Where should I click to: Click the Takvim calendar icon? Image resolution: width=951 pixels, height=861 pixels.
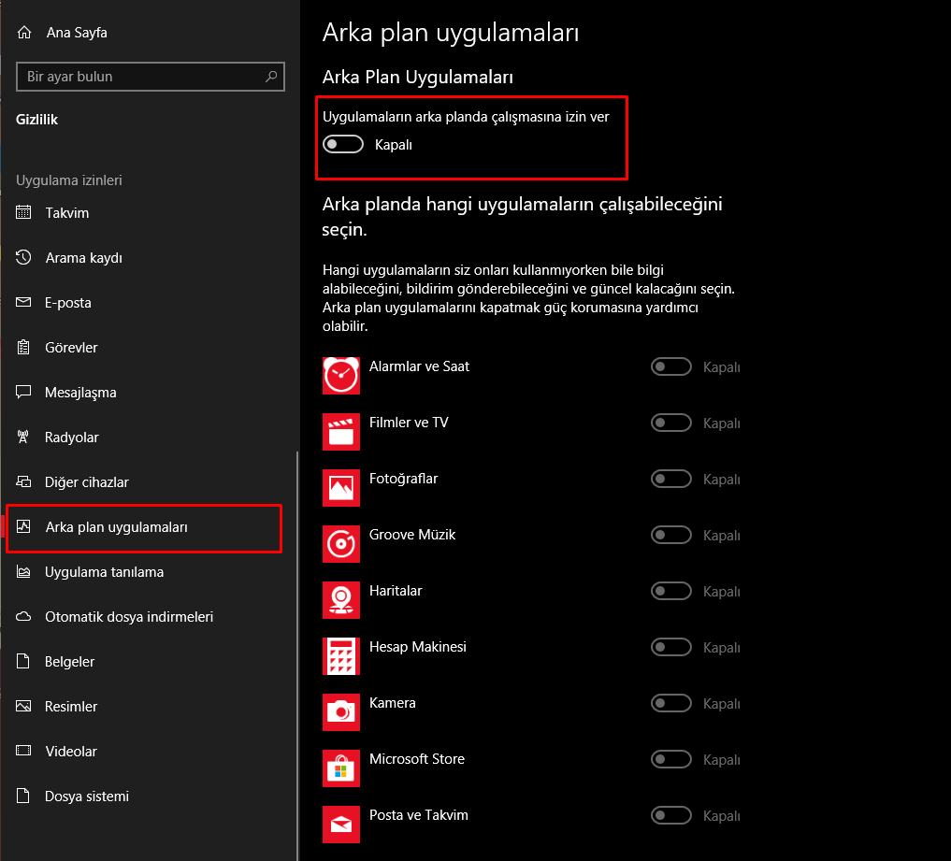click(23, 212)
